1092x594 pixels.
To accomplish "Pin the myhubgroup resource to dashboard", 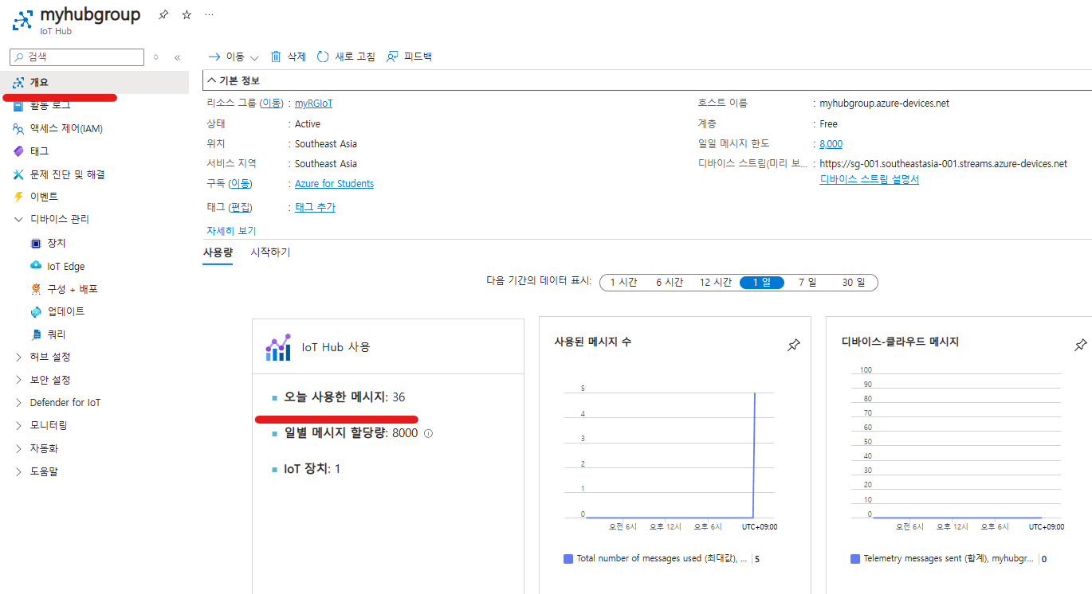I will click(x=163, y=14).
